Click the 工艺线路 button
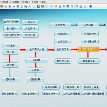 point(88,25)
